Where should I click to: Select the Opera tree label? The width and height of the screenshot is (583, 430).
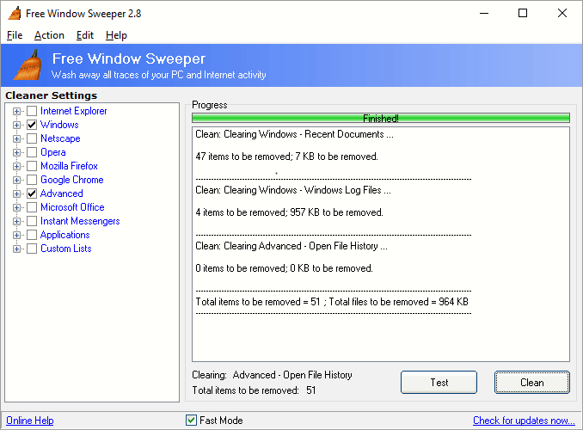(x=53, y=152)
